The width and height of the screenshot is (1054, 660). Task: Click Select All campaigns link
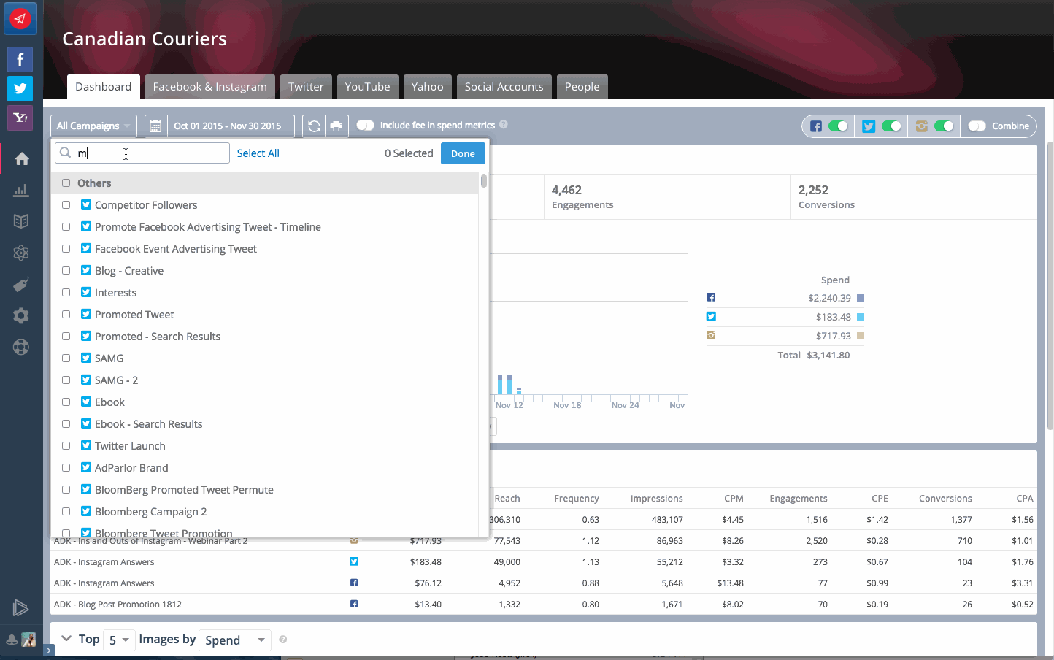click(258, 153)
